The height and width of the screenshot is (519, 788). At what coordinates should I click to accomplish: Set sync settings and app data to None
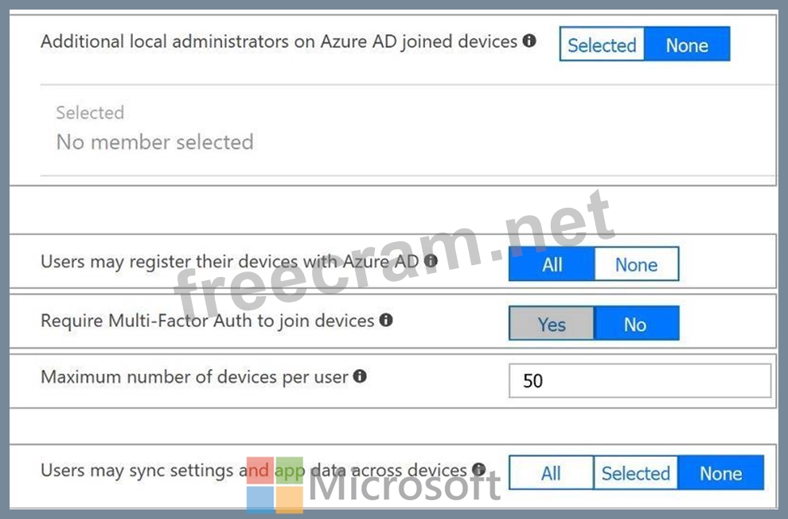point(720,474)
